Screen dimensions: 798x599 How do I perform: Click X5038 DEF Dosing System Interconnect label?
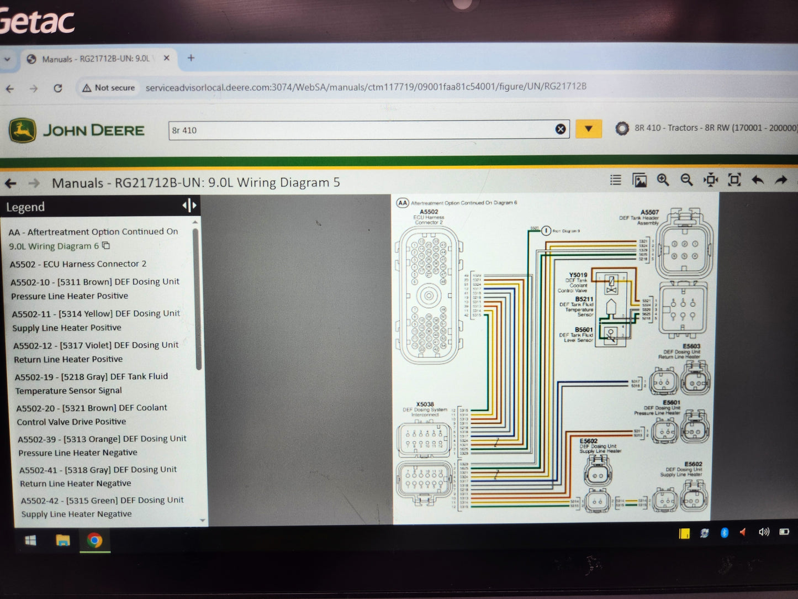425,409
